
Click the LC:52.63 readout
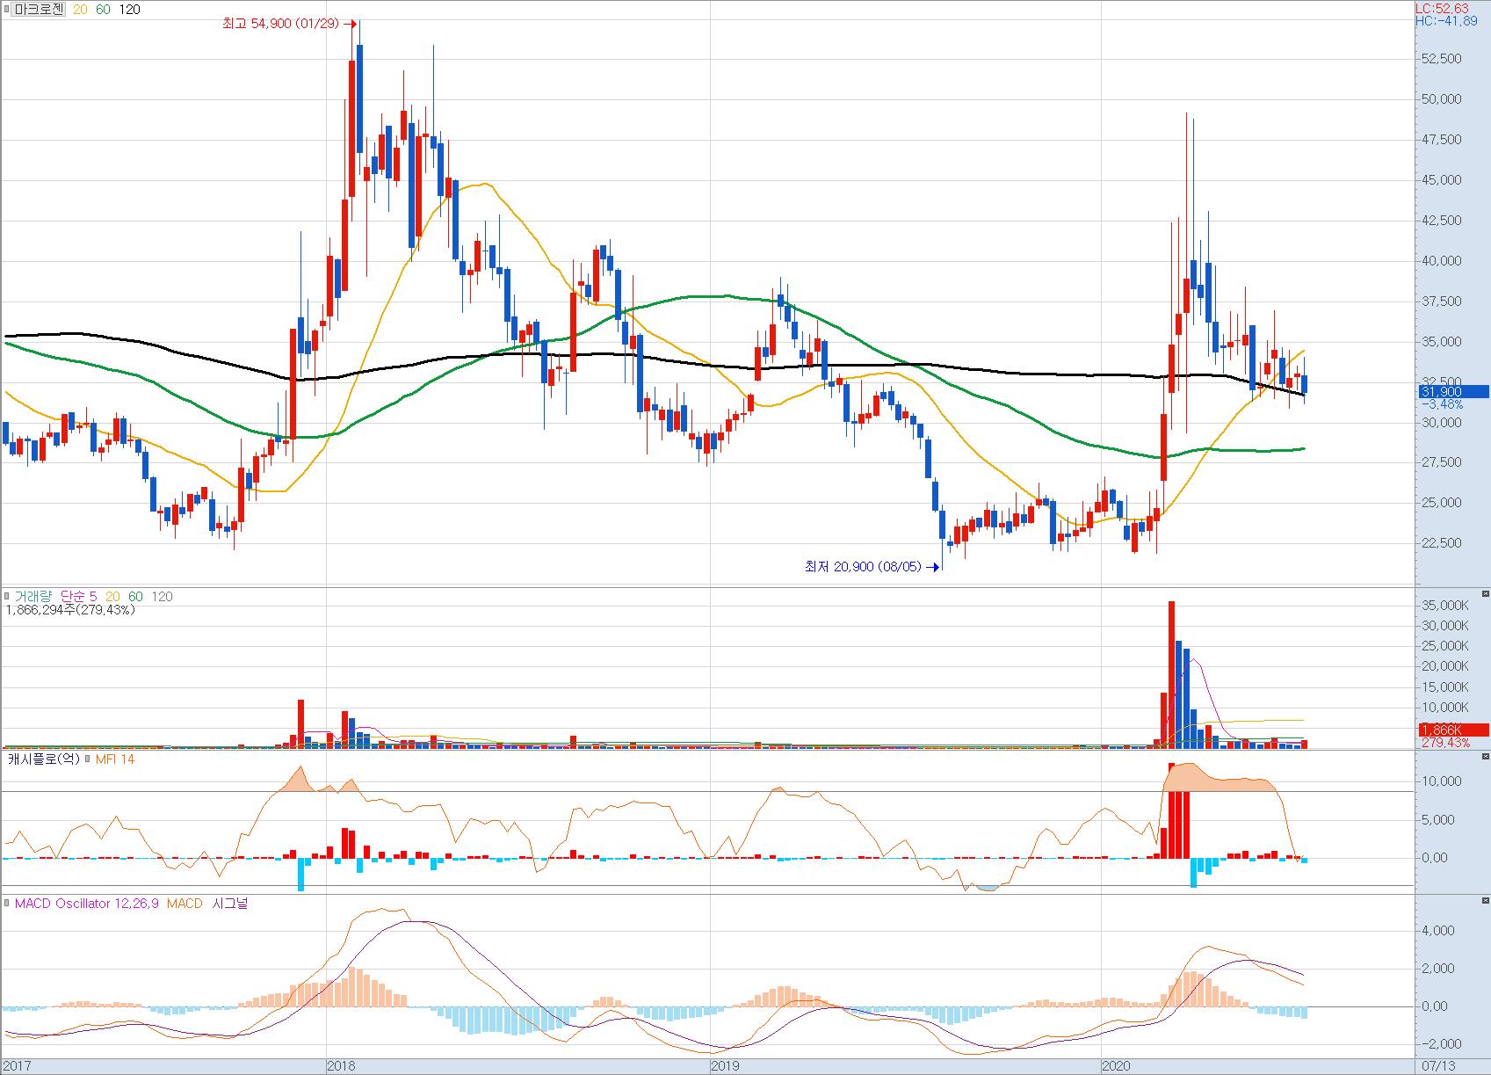pyautogui.click(x=1441, y=8)
